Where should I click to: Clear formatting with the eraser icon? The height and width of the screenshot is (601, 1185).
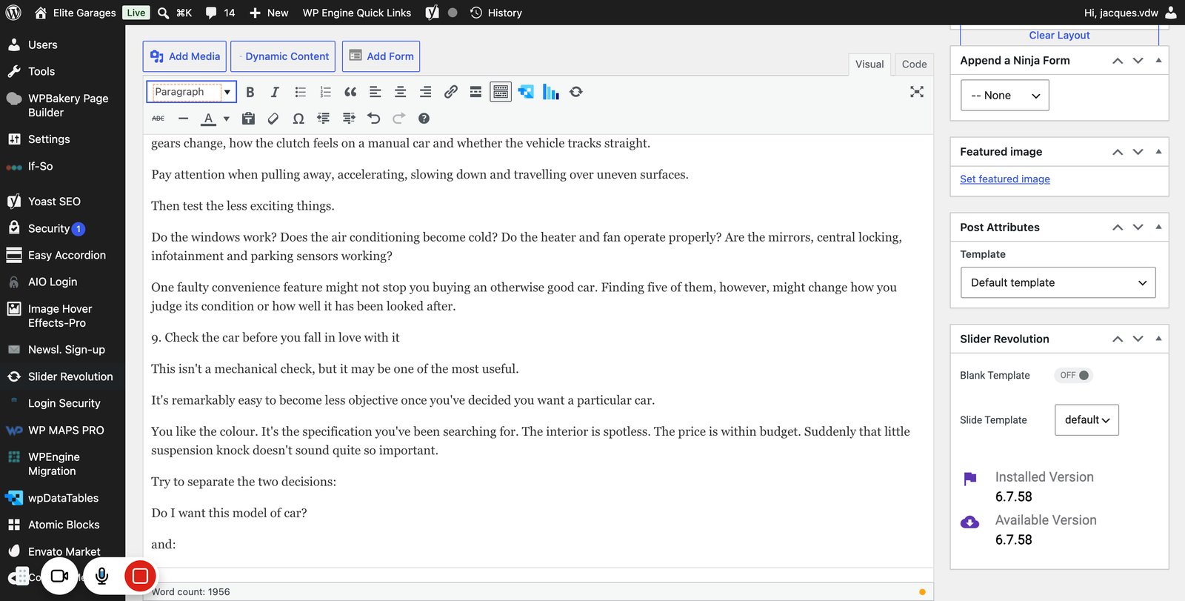(x=273, y=119)
